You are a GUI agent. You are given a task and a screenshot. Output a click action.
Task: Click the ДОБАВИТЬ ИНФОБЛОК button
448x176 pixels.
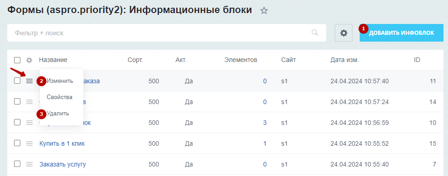point(401,33)
